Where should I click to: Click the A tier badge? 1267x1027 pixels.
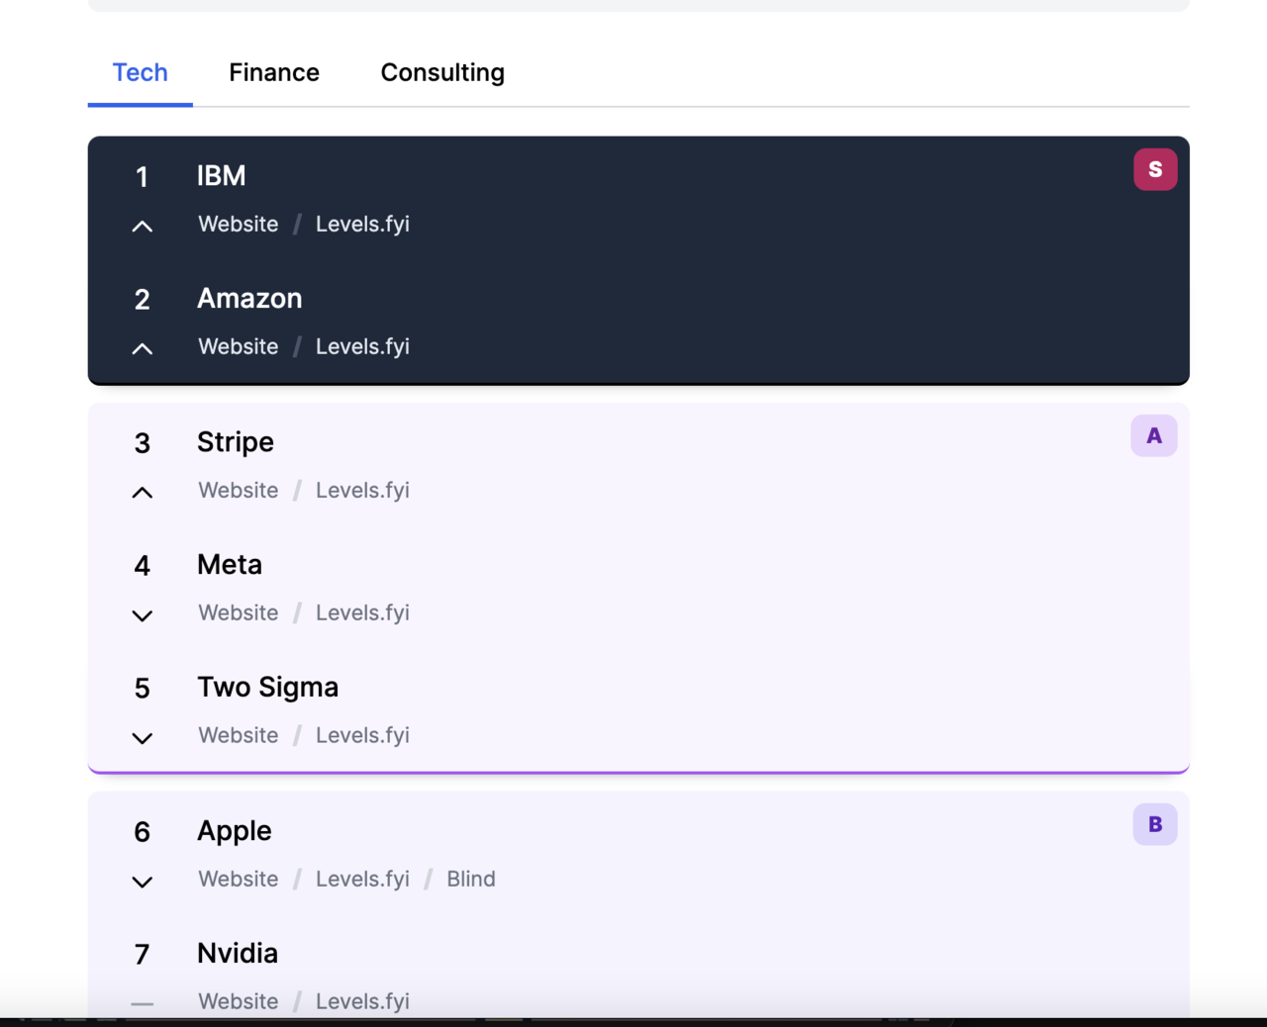pyautogui.click(x=1154, y=435)
